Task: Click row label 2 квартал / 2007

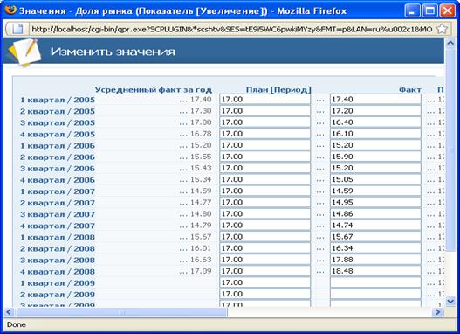Action: 58,203
